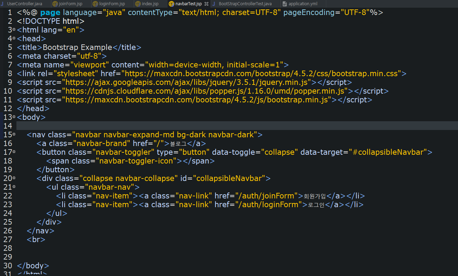The width and height of the screenshot is (458, 276).
Task: Click the "collapse" data-toggle value on line 17
Action: 279,152
